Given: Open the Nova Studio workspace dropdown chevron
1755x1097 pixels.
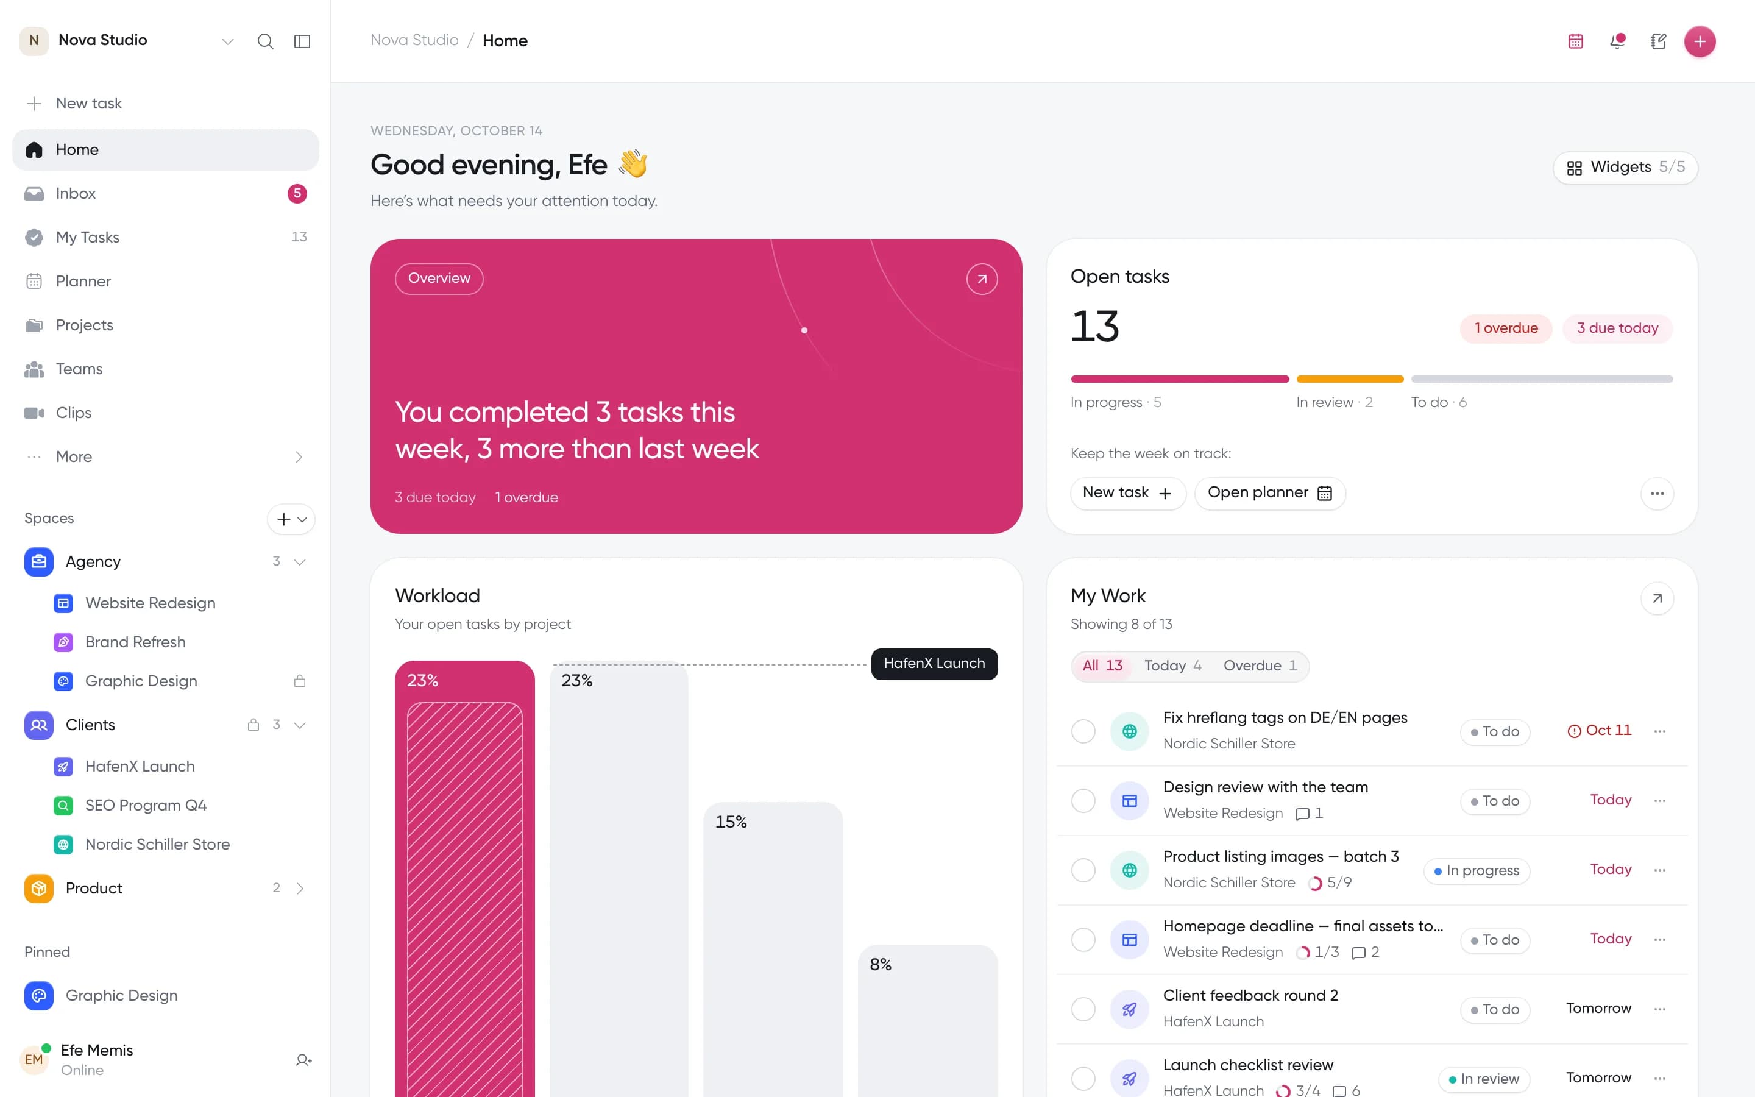Looking at the screenshot, I should (228, 41).
